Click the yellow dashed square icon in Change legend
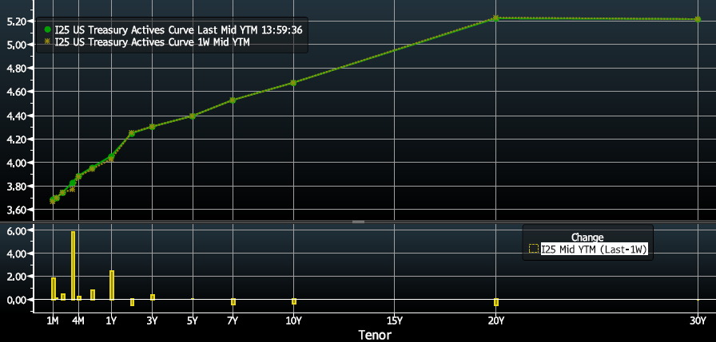Viewport: 716px width, 342px height. 533,249
